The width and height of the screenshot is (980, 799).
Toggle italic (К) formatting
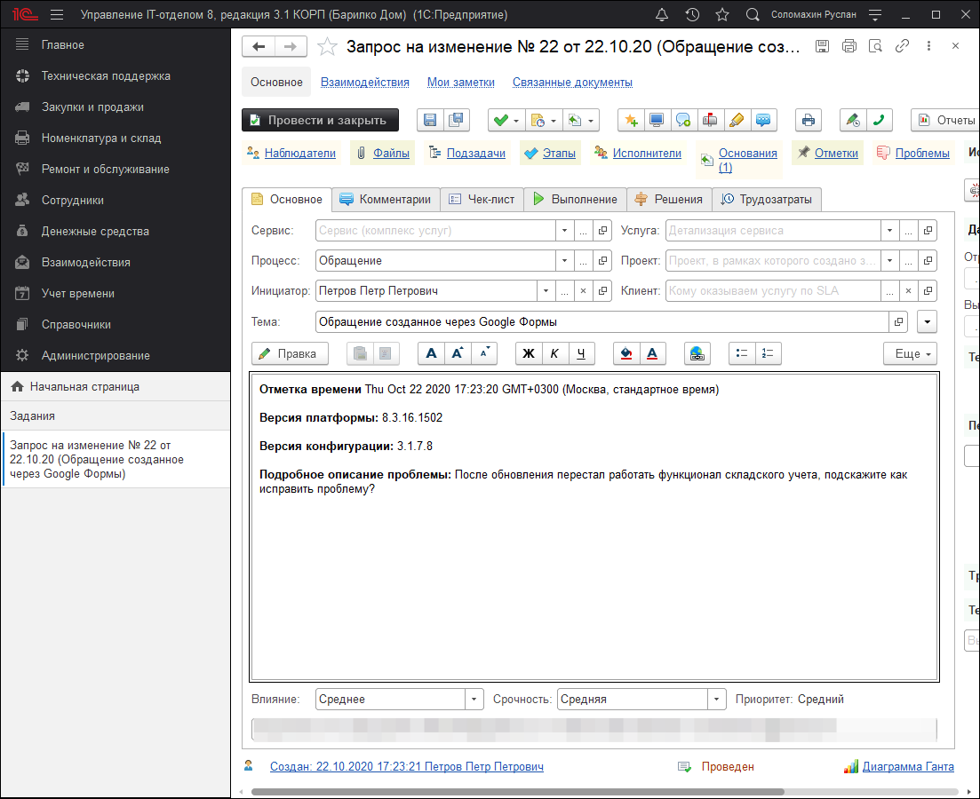tap(554, 353)
